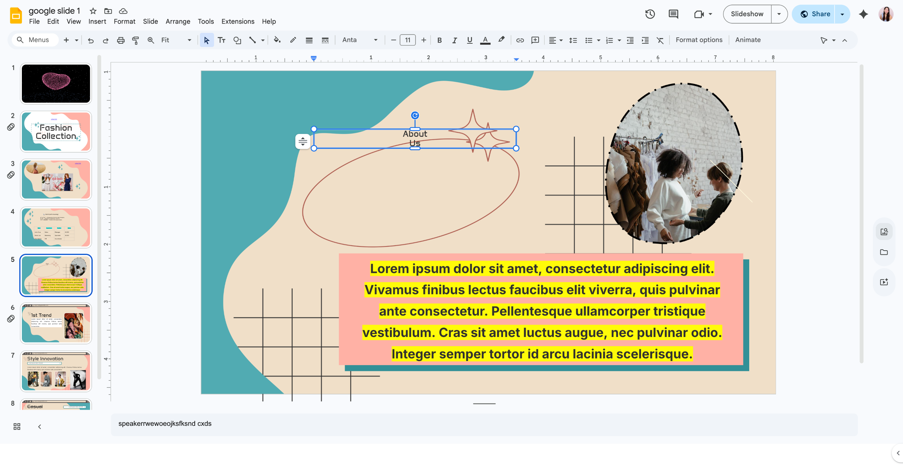Viewport: 903px width, 466px height.
Task: Open the Gemini sparkle icon
Action: click(x=863, y=14)
